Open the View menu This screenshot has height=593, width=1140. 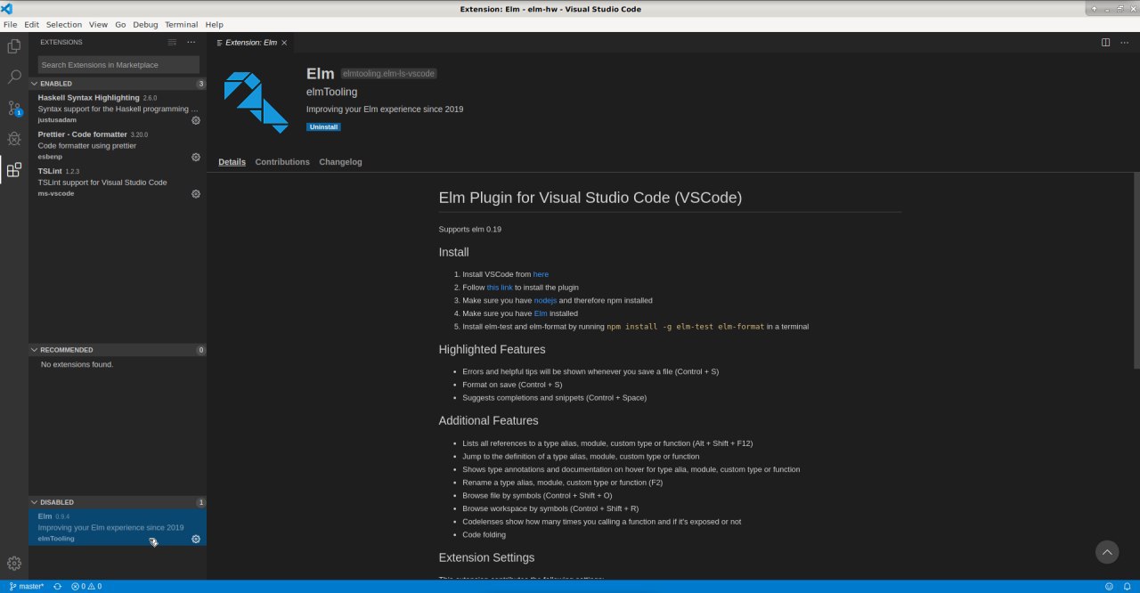click(98, 24)
